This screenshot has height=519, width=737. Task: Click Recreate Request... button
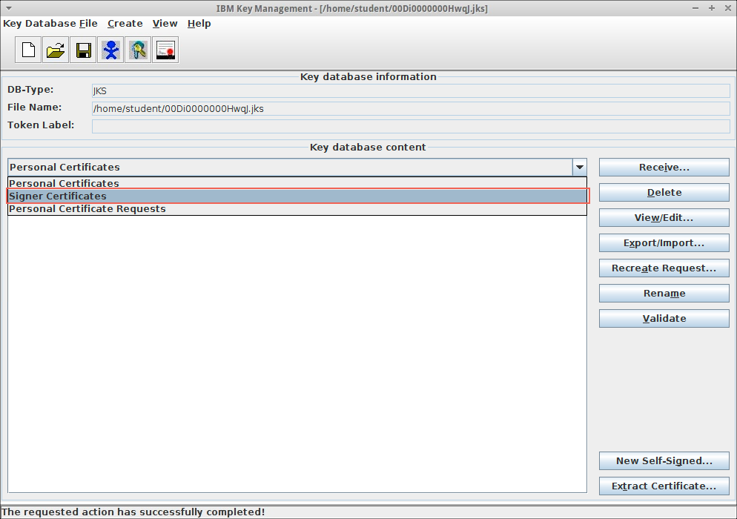pos(664,268)
